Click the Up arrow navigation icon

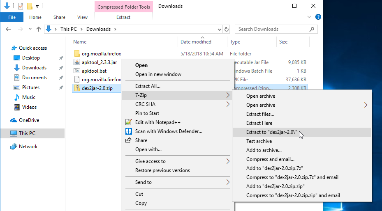[39, 29]
